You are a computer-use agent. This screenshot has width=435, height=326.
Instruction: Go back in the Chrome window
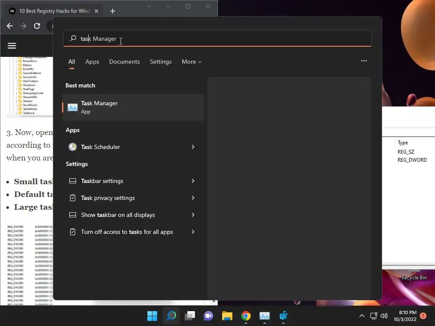pos(10,26)
